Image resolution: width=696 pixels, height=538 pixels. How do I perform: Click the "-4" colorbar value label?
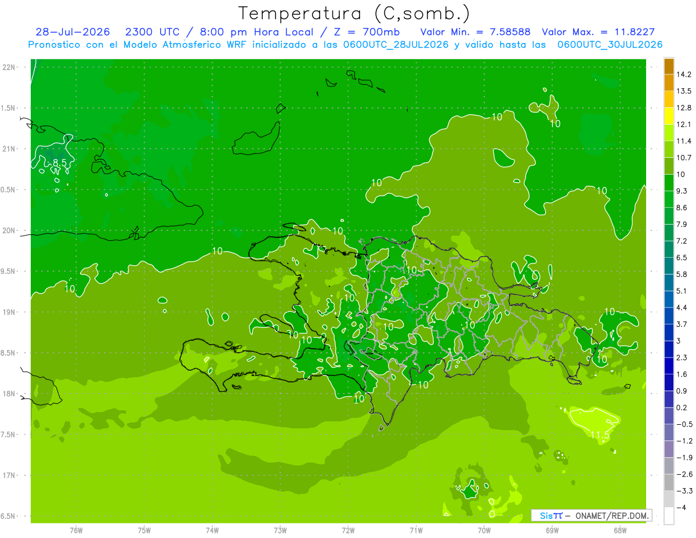[681, 508]
